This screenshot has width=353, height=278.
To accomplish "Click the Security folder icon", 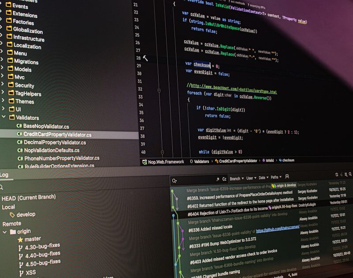I will pyautogui.click(x=9, y=85).
